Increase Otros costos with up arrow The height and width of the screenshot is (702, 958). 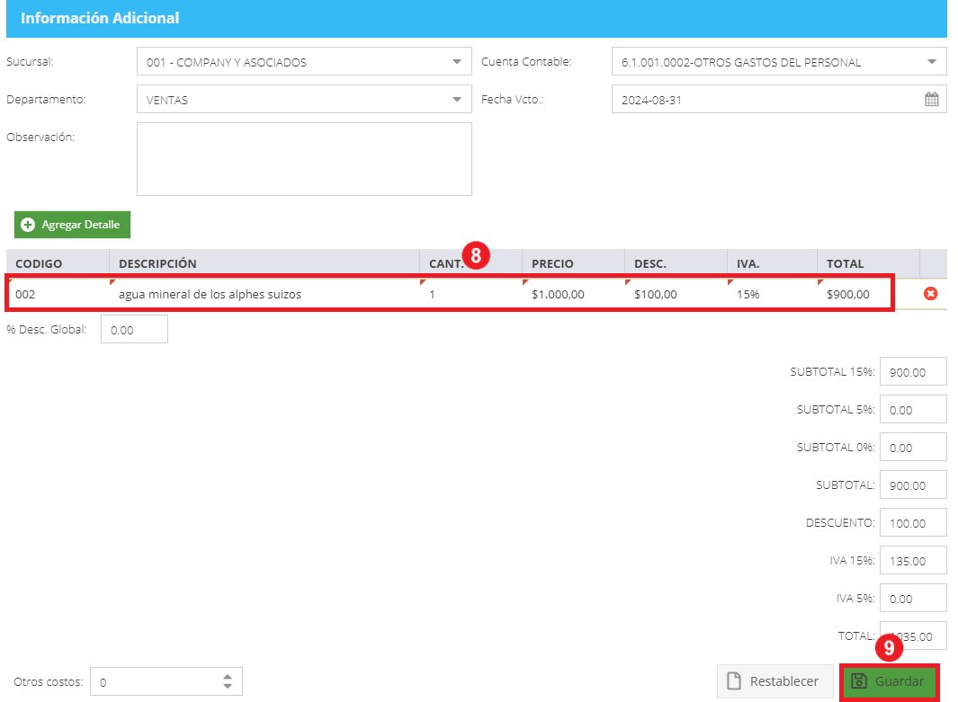tap(228, 676)
